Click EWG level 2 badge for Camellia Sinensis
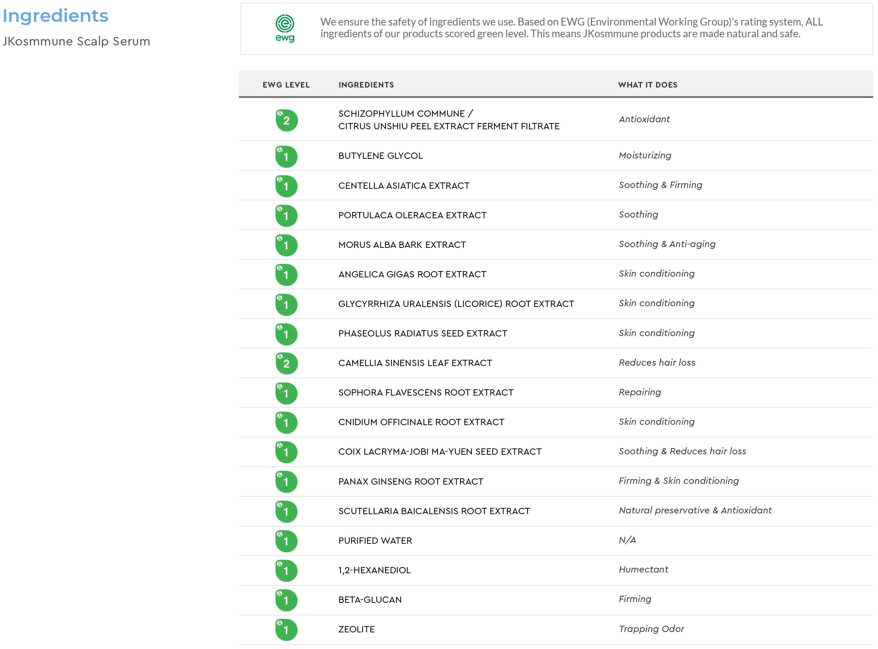 tap(286, 363)
